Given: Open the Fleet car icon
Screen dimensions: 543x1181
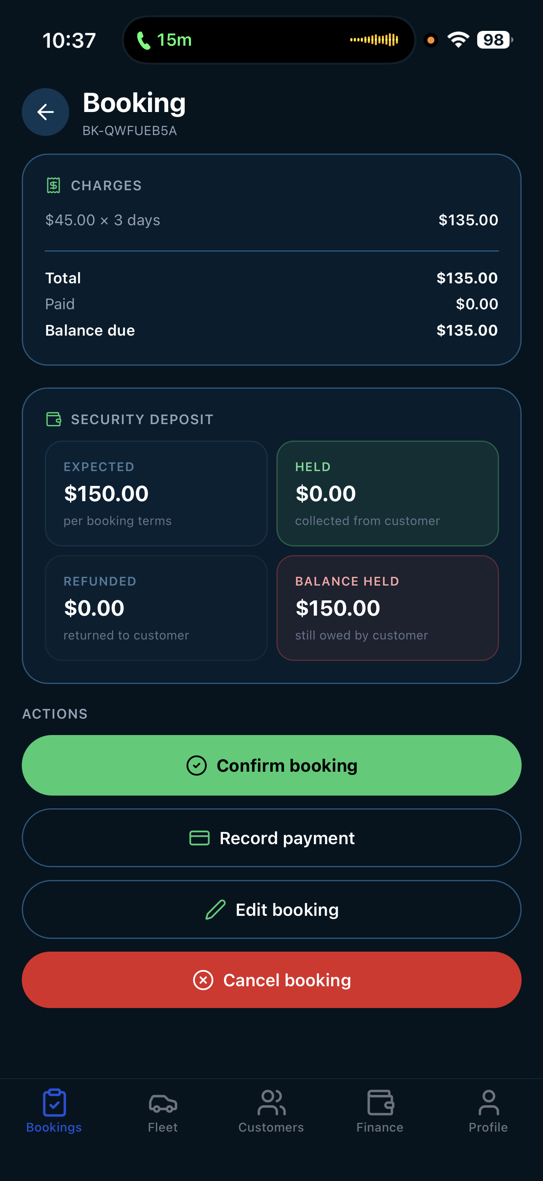Looking at the screenshot, I should (x=162, y=1103).
